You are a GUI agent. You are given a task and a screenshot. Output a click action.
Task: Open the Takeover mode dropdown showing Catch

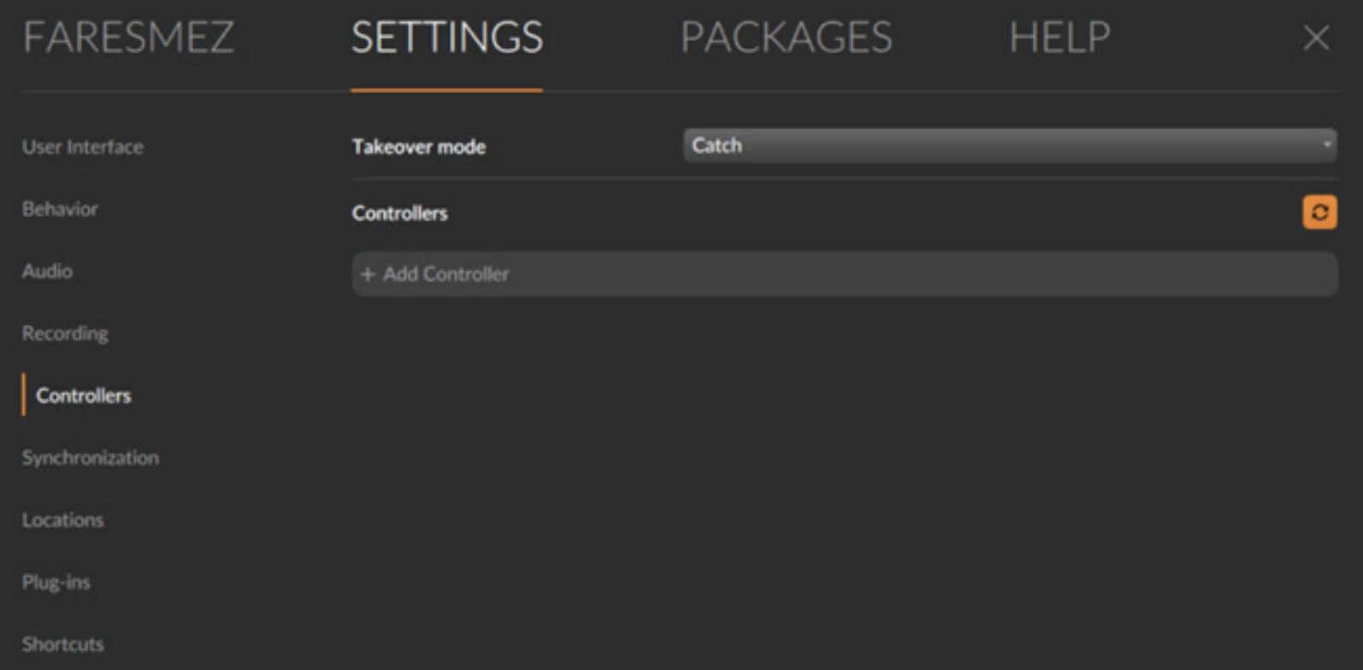point(1009,145)
